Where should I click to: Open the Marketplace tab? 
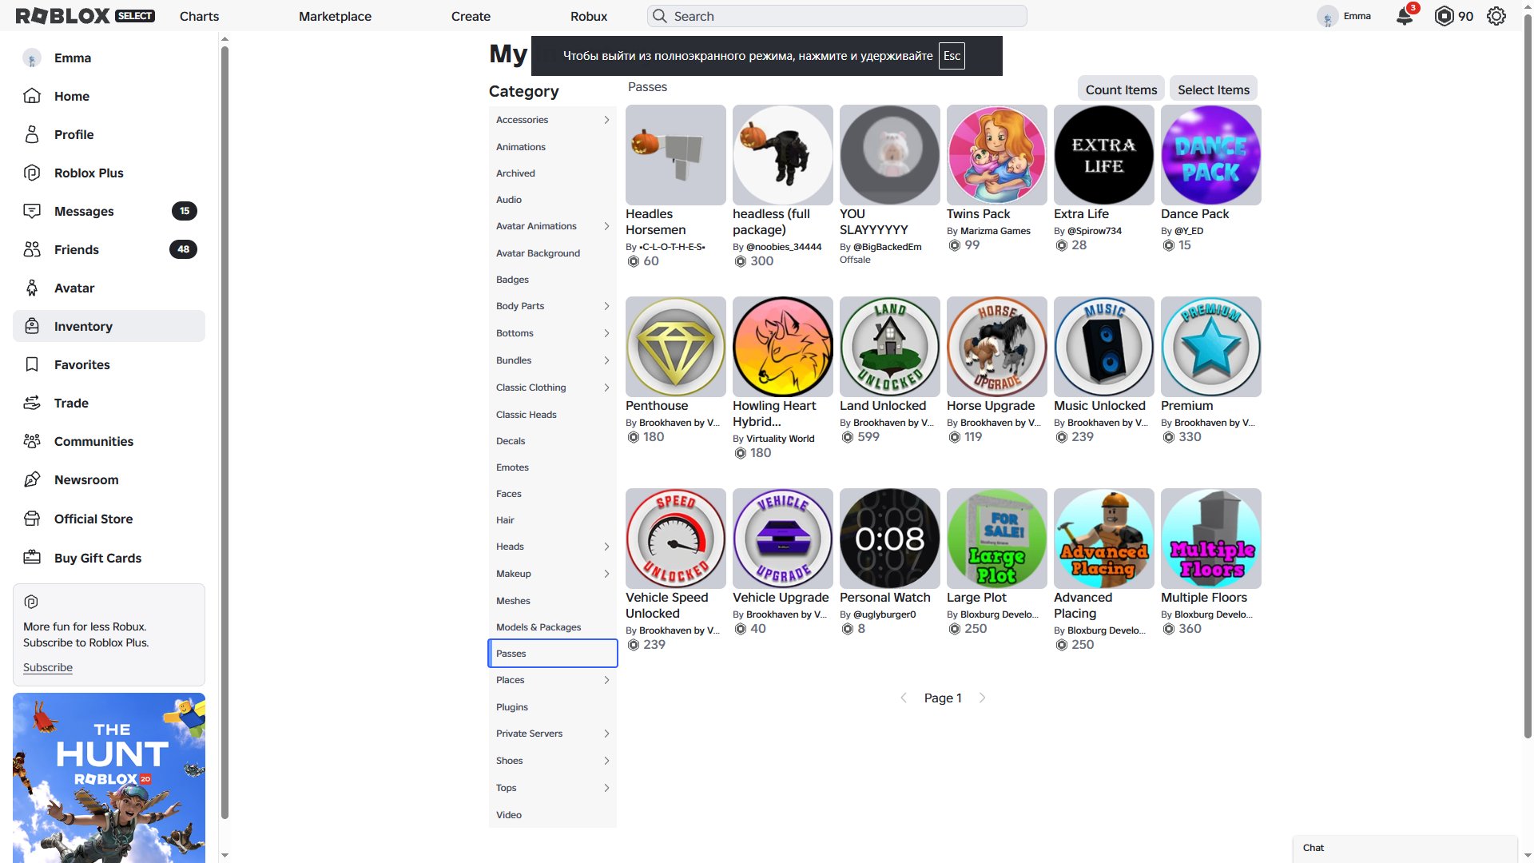tap(335, 16)
